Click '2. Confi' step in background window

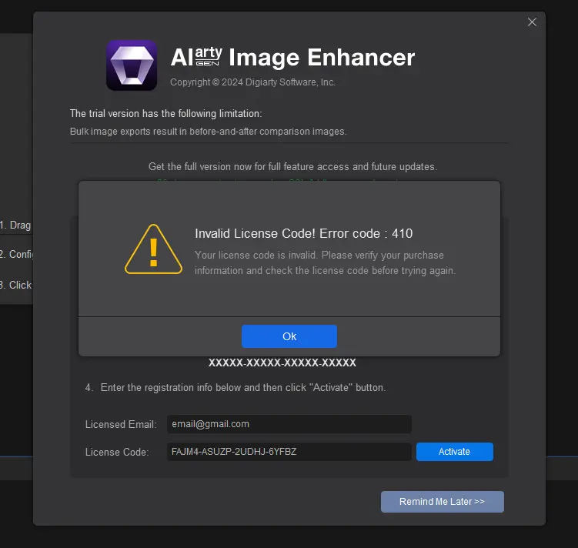(x=17, y=254)
